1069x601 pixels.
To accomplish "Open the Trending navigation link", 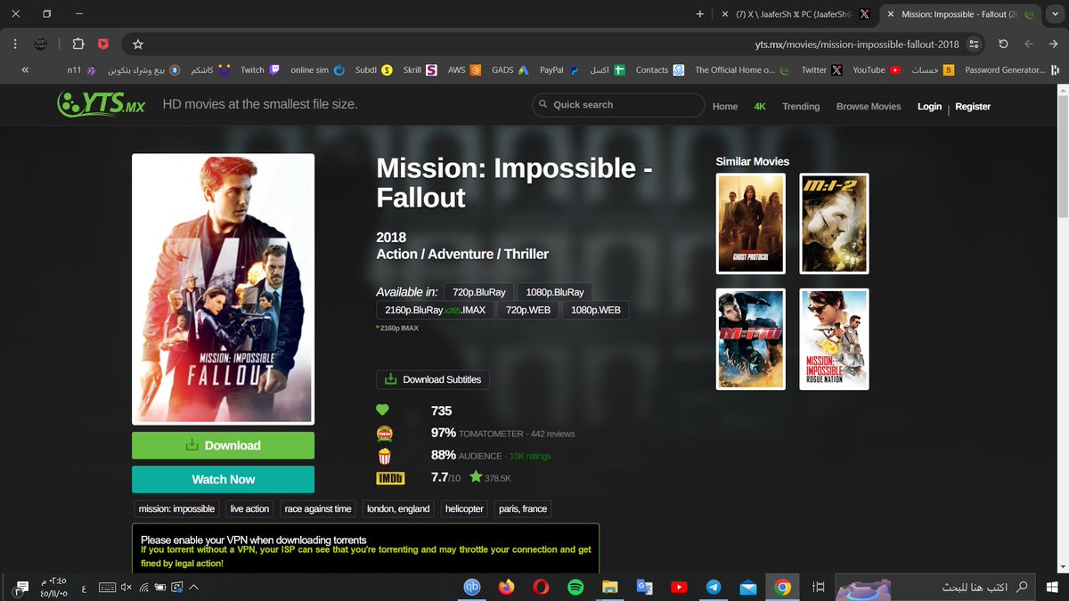I will coord(801,106).
